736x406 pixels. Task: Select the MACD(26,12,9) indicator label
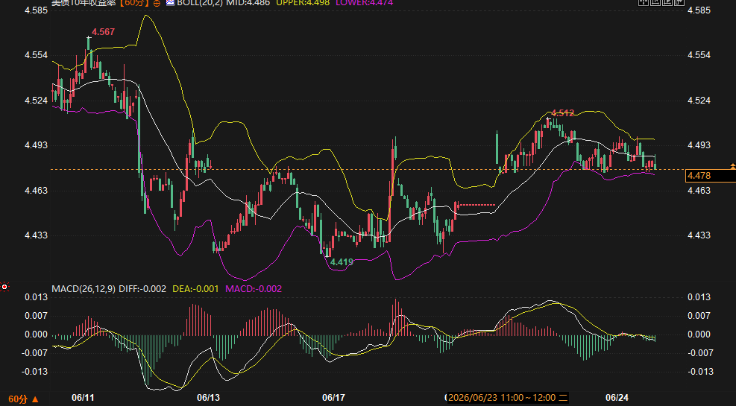point(83,289)
